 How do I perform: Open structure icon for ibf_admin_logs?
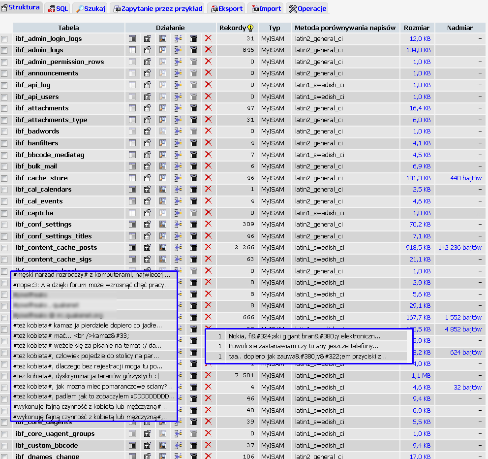pyautogui.click(x=147, y=50)
